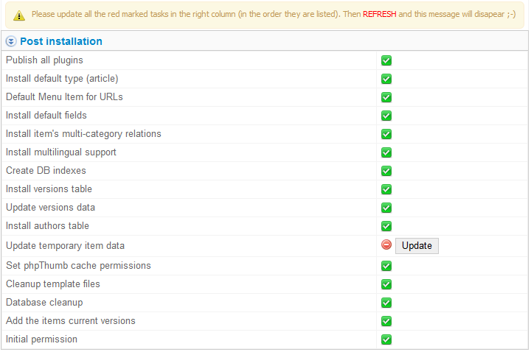This screenshot has width=531, height=352.
Task: Click checkmark for Add the items current versions
Action: (386, 321)
